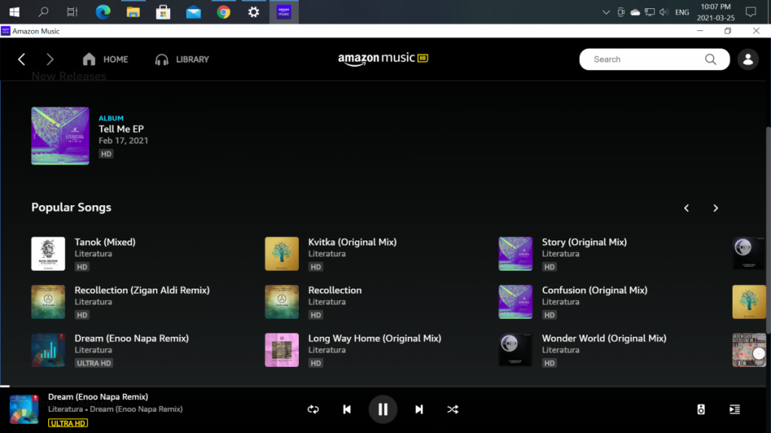The width and height of the screenshot is (771, 433).
Task: Skip to the previous track
Action: pyautogui.click(x=346, y=410)
